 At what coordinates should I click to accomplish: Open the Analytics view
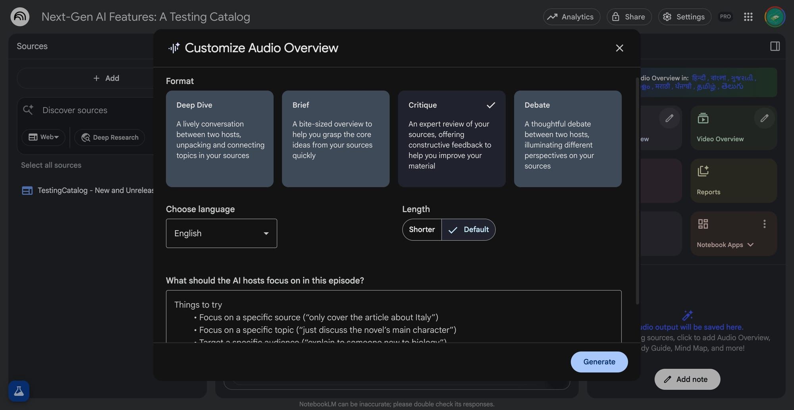571,17
